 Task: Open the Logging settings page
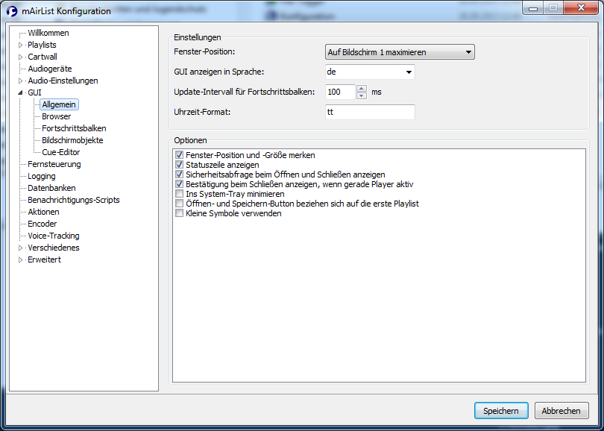(42, 176)
